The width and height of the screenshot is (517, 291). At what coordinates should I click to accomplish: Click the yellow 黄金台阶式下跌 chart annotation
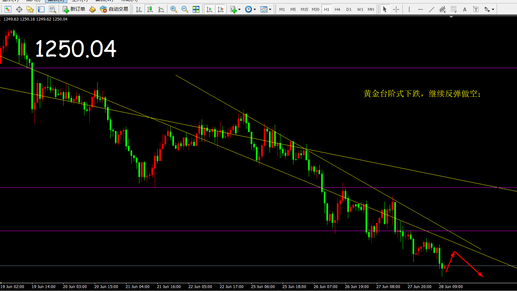pyautogui.click(x=422, y=94)
